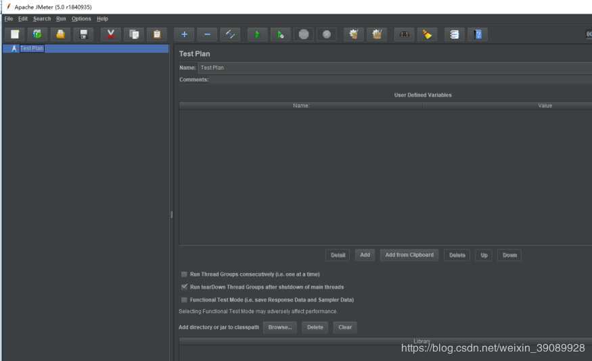Image resolution: width=592 pixels, height=361 pixels.
Task: Open the Help menu
Action: (x=102, y=18)
